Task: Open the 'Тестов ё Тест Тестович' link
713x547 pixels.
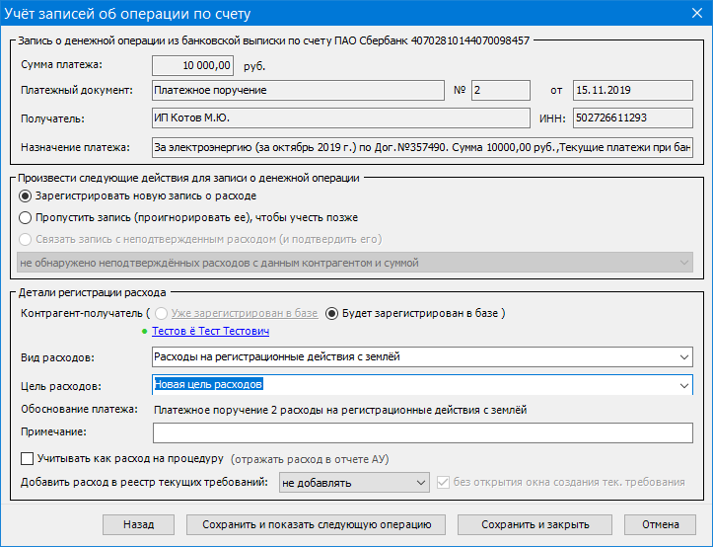Action: (210, 332)
